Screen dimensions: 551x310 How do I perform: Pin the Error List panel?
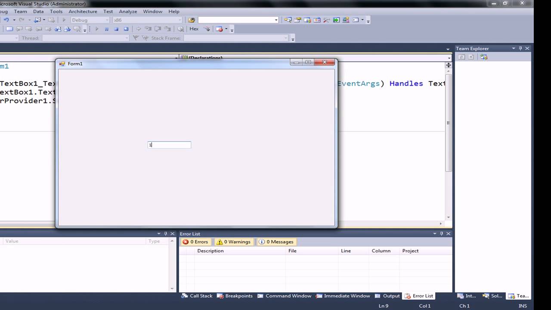tap(441, 233)
